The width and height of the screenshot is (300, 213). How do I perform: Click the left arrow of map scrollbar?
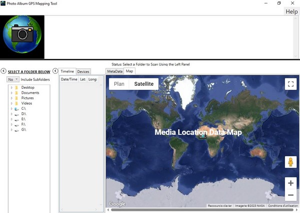(x=108, y=210)
